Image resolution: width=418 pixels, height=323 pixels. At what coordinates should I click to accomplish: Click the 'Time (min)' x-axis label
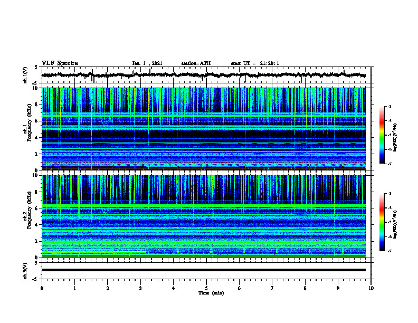point(211,293)
